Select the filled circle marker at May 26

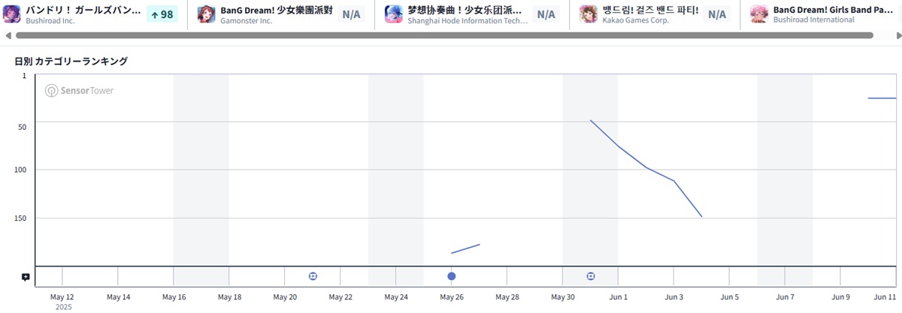pos(452,276)
